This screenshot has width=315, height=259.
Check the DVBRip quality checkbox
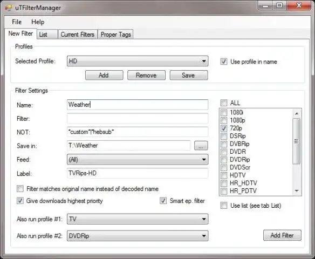pos(224,144)
